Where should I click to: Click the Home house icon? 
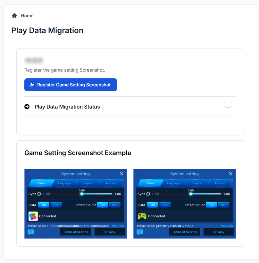pyautogui.click(x=14, y=16)
